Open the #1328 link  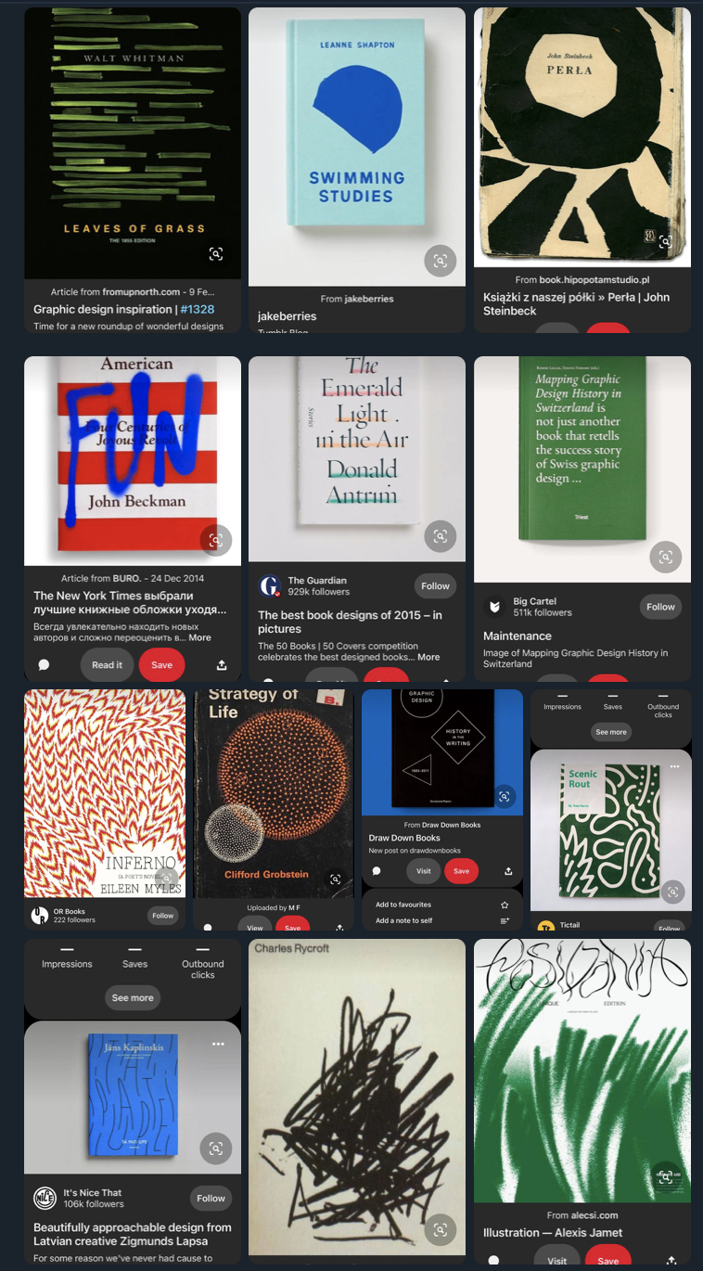click(198, 309)
